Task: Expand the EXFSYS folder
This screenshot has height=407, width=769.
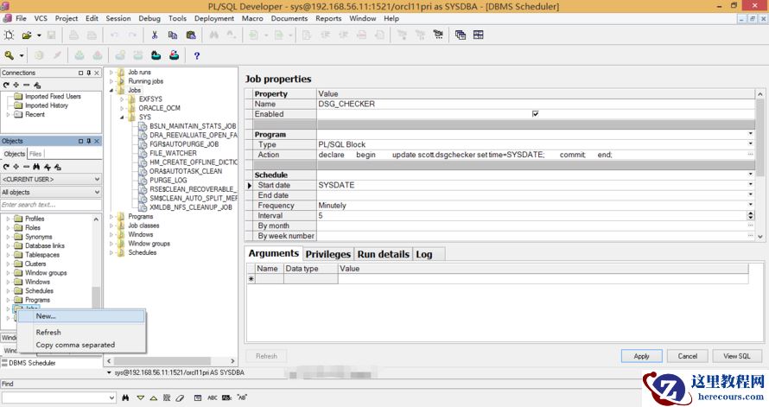Action: point(122,99)
